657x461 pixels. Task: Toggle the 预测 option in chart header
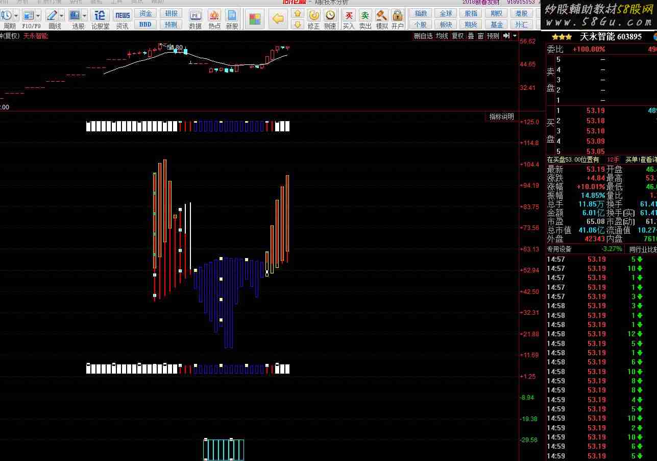point(493,36)
